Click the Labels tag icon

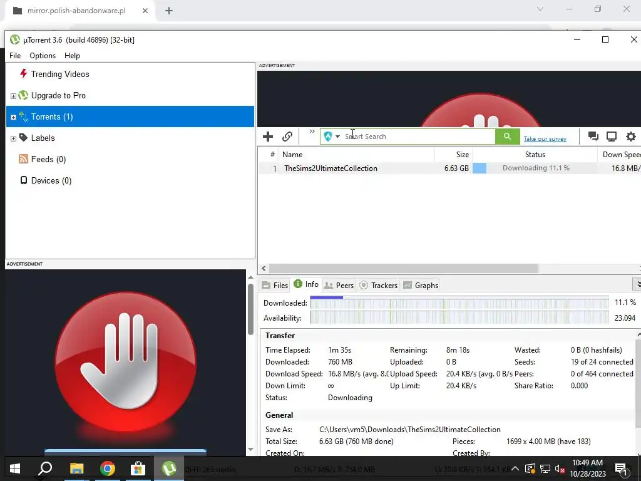coord(24,137)
